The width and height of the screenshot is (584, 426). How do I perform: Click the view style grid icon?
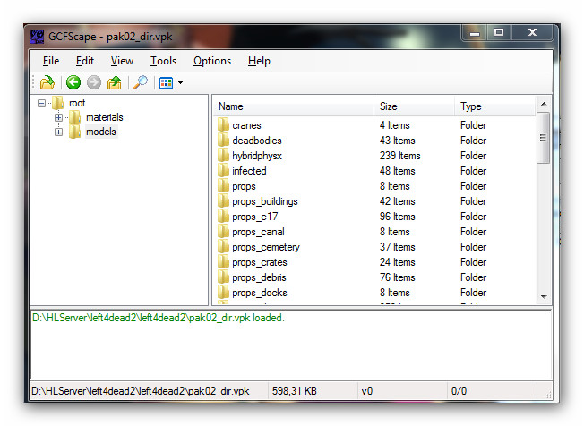[x=166, y=82]
